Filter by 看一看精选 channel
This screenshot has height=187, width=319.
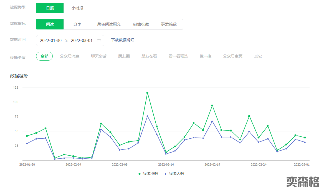tap(178, 56)
